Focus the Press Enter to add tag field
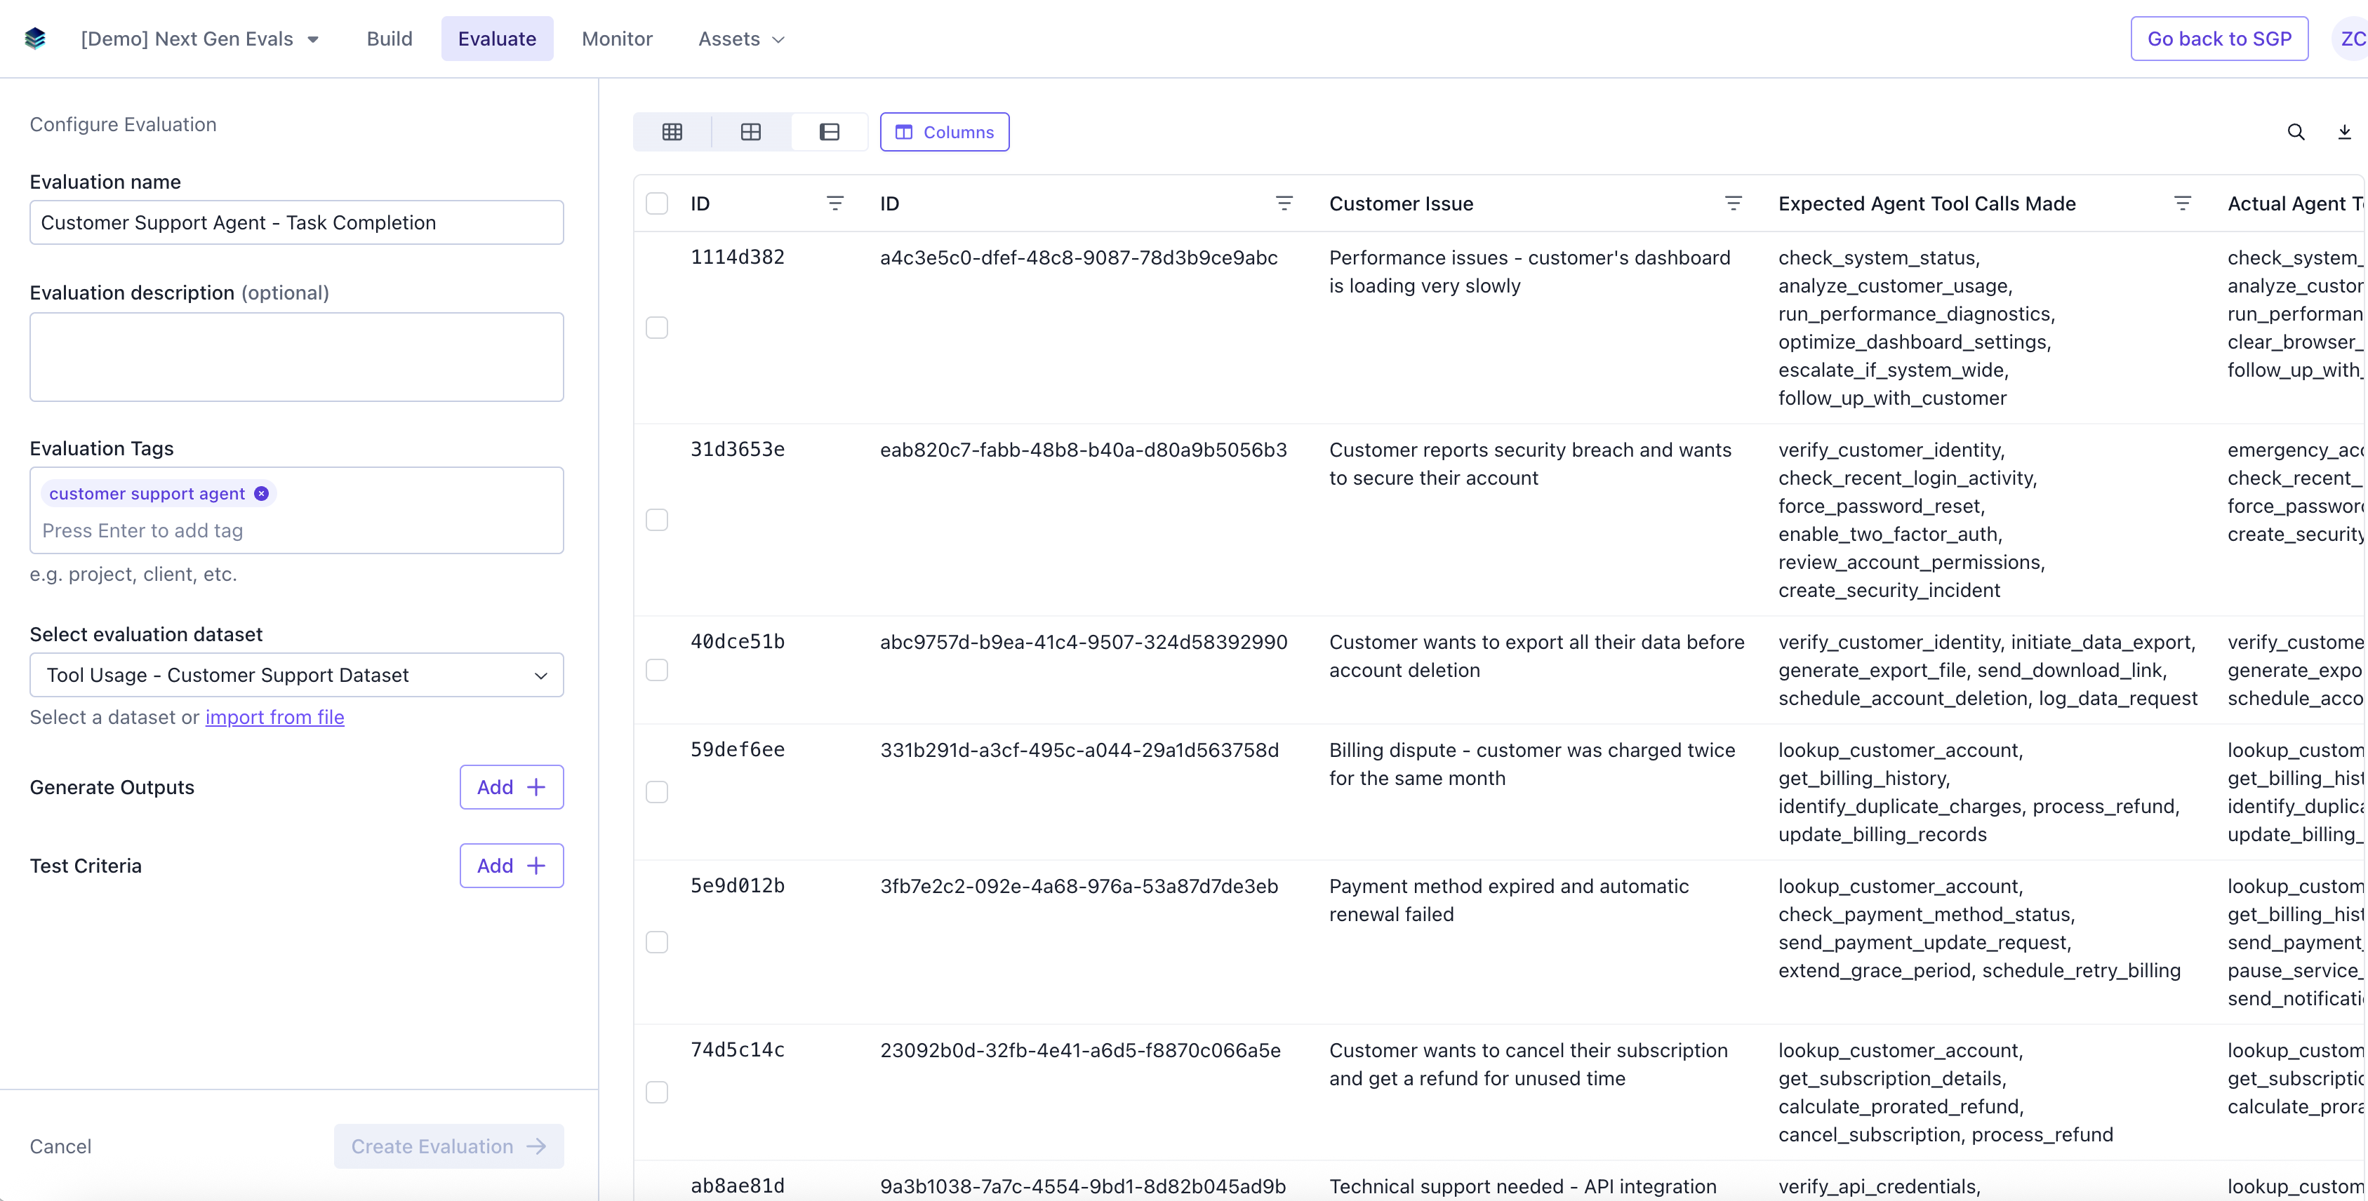 point(296,530)
